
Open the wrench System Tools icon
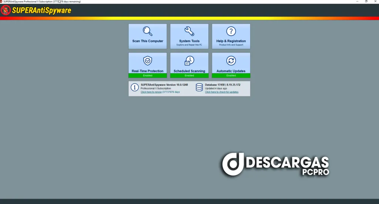tap(189, 31)
